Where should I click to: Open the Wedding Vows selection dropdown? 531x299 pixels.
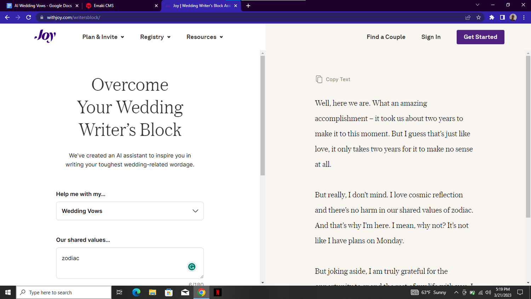pyautogui.click(x=130, y=211)
